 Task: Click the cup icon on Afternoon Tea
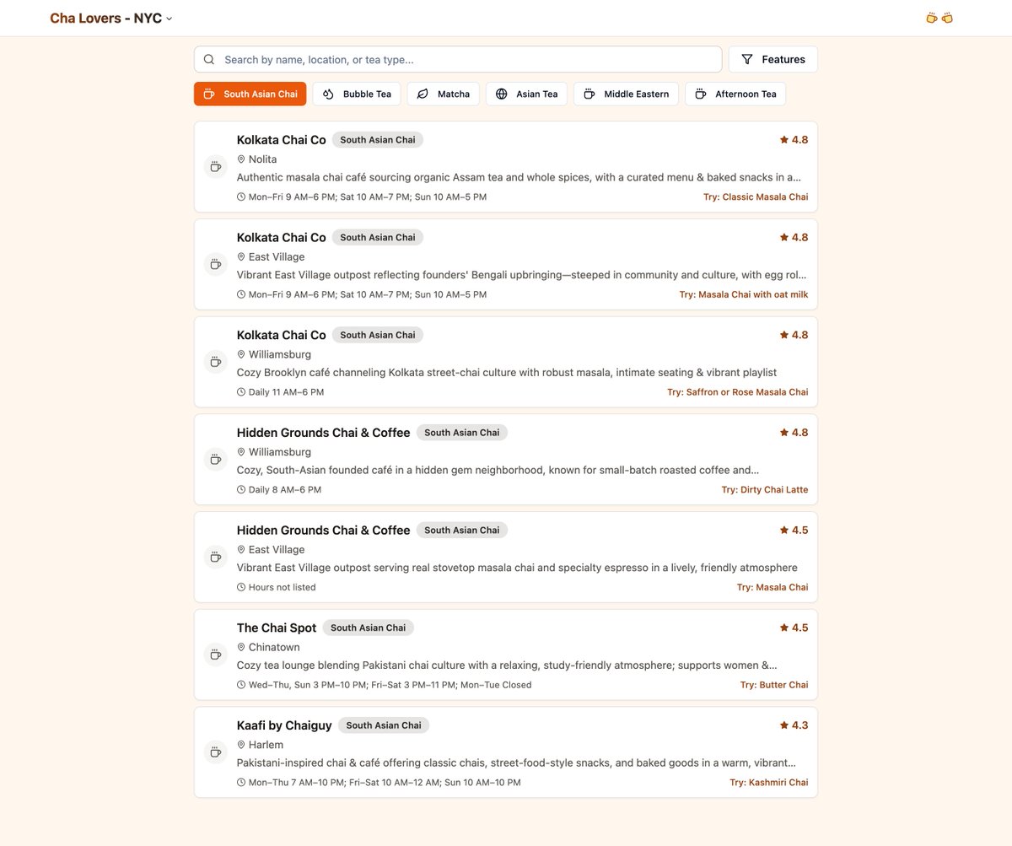[700, 94]
